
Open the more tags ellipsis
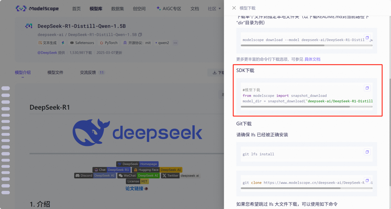(176, 43)
